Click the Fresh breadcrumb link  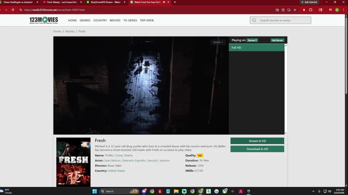pos(82,31)
